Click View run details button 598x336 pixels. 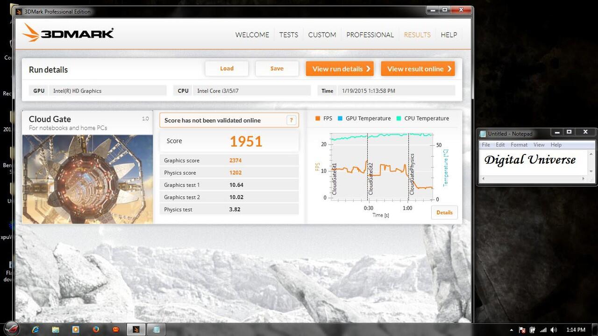tap(340, 69)
